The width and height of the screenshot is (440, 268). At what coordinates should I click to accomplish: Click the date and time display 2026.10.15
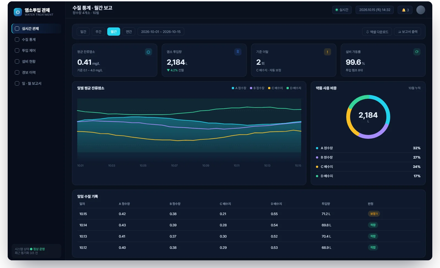[375, 10]
